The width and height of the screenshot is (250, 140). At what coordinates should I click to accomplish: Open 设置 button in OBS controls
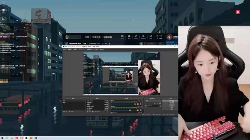pos(170,107)
